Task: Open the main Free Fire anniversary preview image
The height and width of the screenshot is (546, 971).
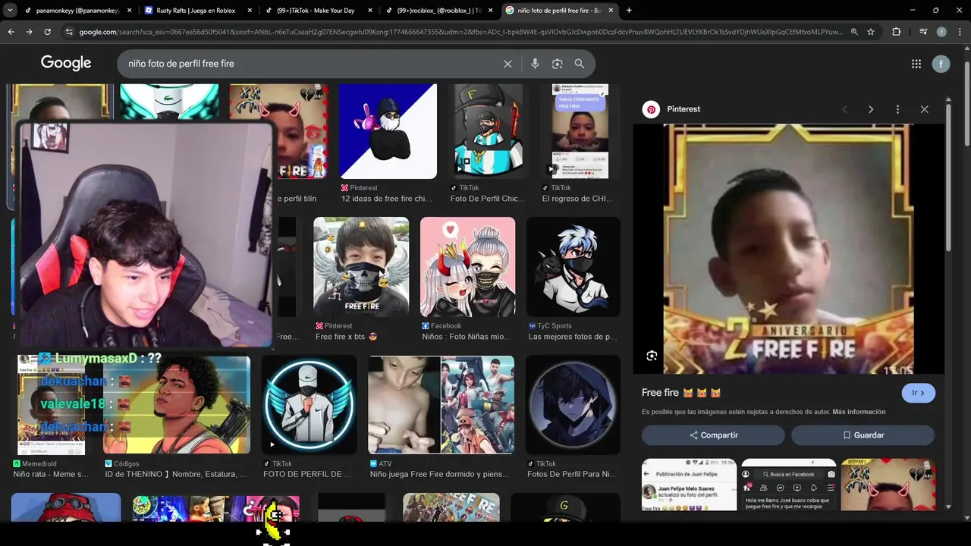Action: [789, 249]
